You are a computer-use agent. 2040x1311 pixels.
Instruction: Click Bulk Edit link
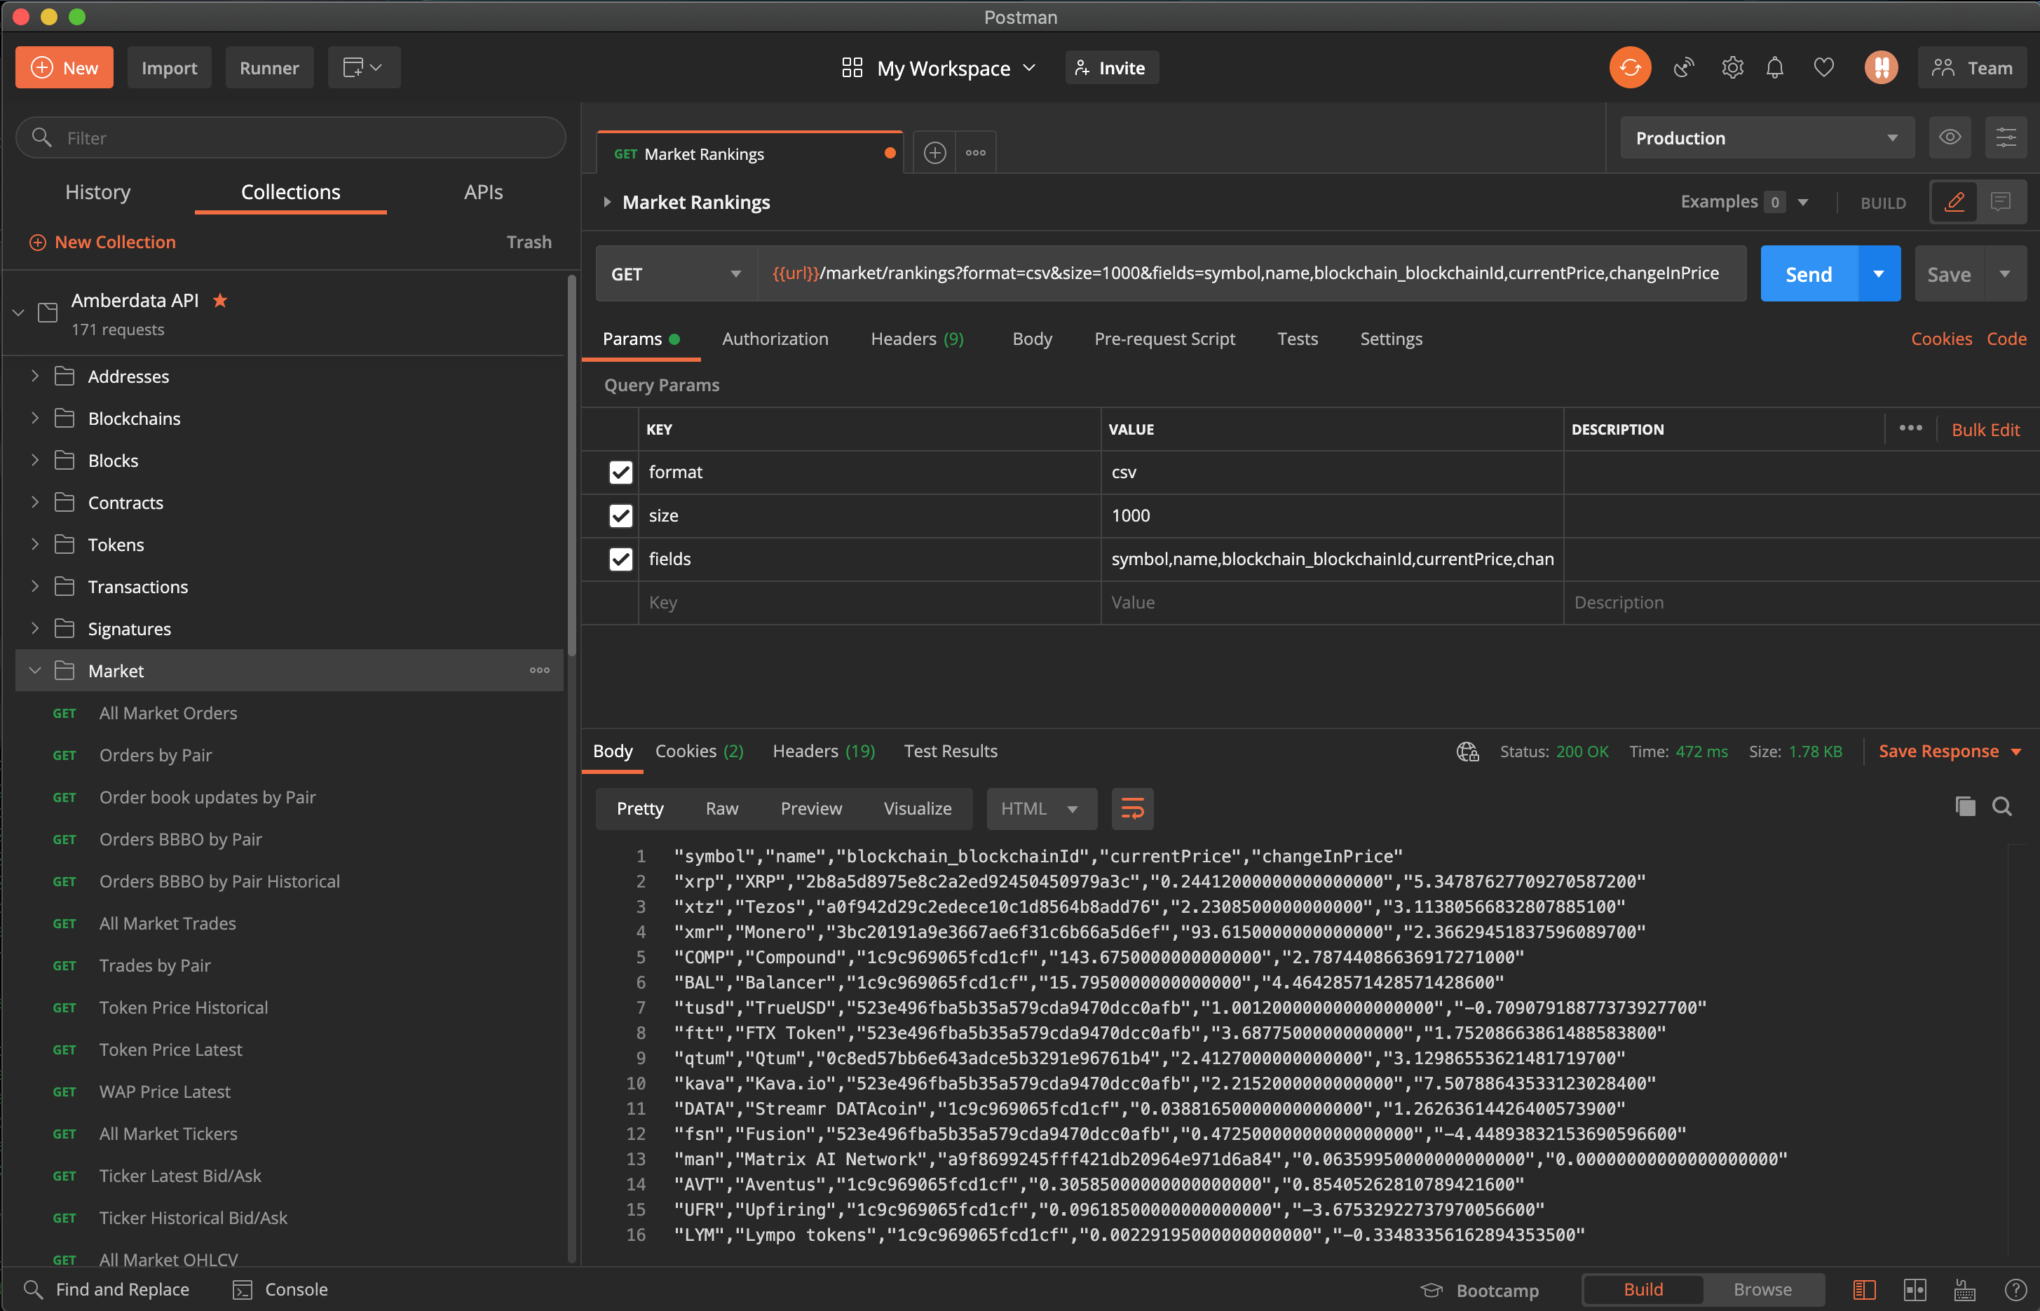[x=1985, y=430]
